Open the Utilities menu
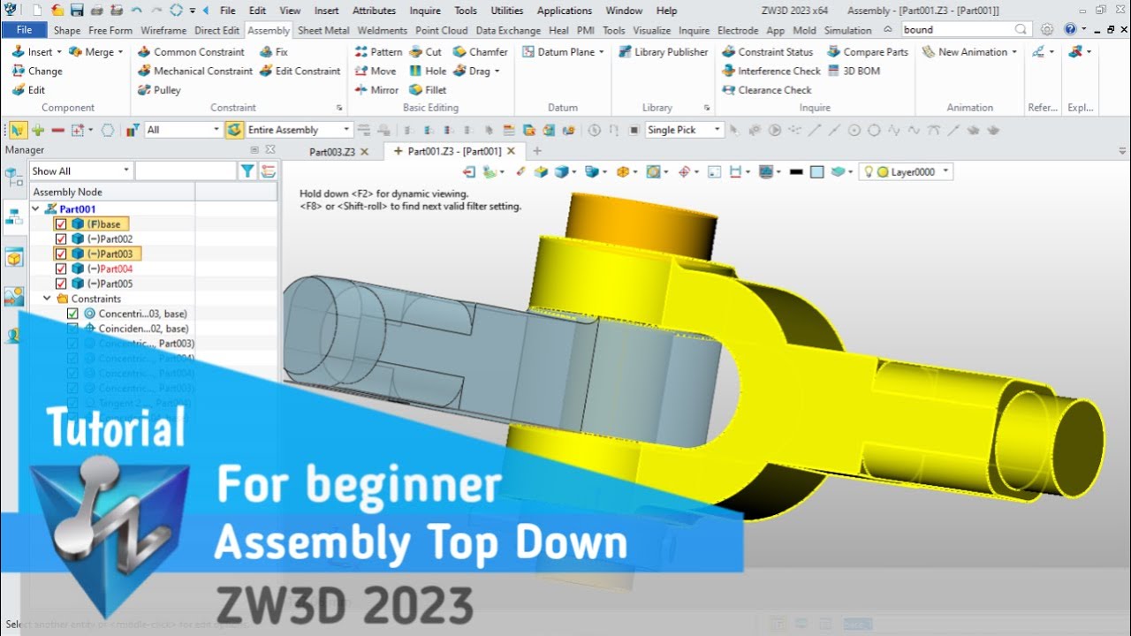This screenshot has width=1131, height=636. click(507, 11)
